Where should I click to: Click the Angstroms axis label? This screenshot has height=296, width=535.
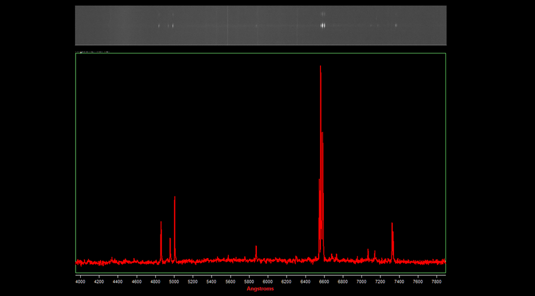pos(260,289)
